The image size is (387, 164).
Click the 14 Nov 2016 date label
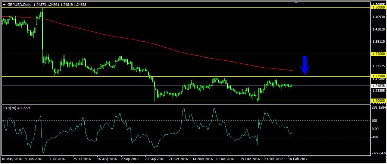click(x=203, y=159)
